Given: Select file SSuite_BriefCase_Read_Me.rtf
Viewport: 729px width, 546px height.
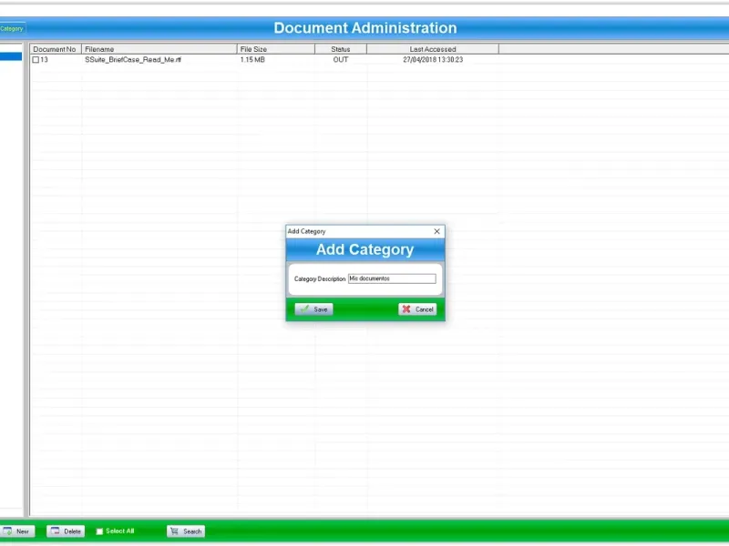Looking at the screenshot, I should (x=133, y=60).
